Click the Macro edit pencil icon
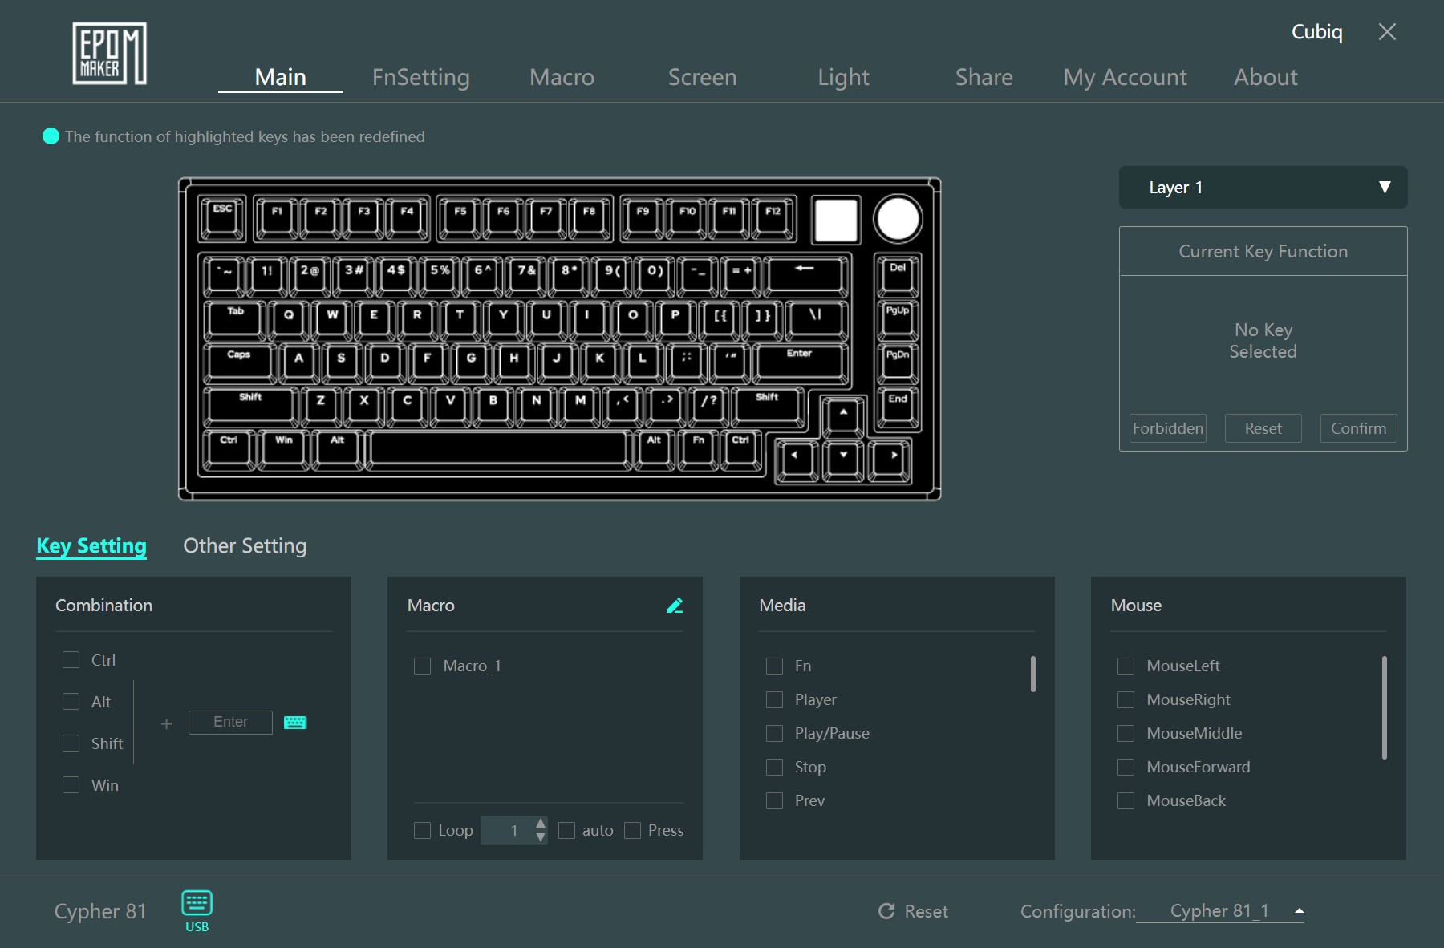The height and width of the screenshot is (948, 1444). [675, 606]
